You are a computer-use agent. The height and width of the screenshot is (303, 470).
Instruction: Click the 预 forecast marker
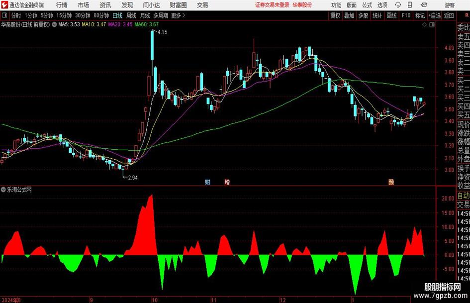coord(391,182)
